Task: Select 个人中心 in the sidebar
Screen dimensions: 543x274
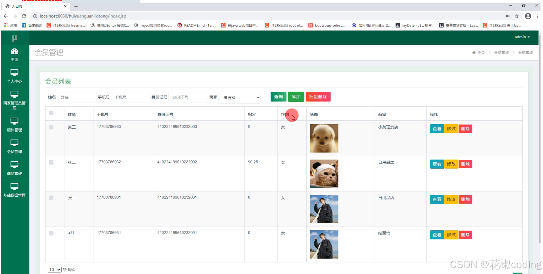Action: click(14, 75)
